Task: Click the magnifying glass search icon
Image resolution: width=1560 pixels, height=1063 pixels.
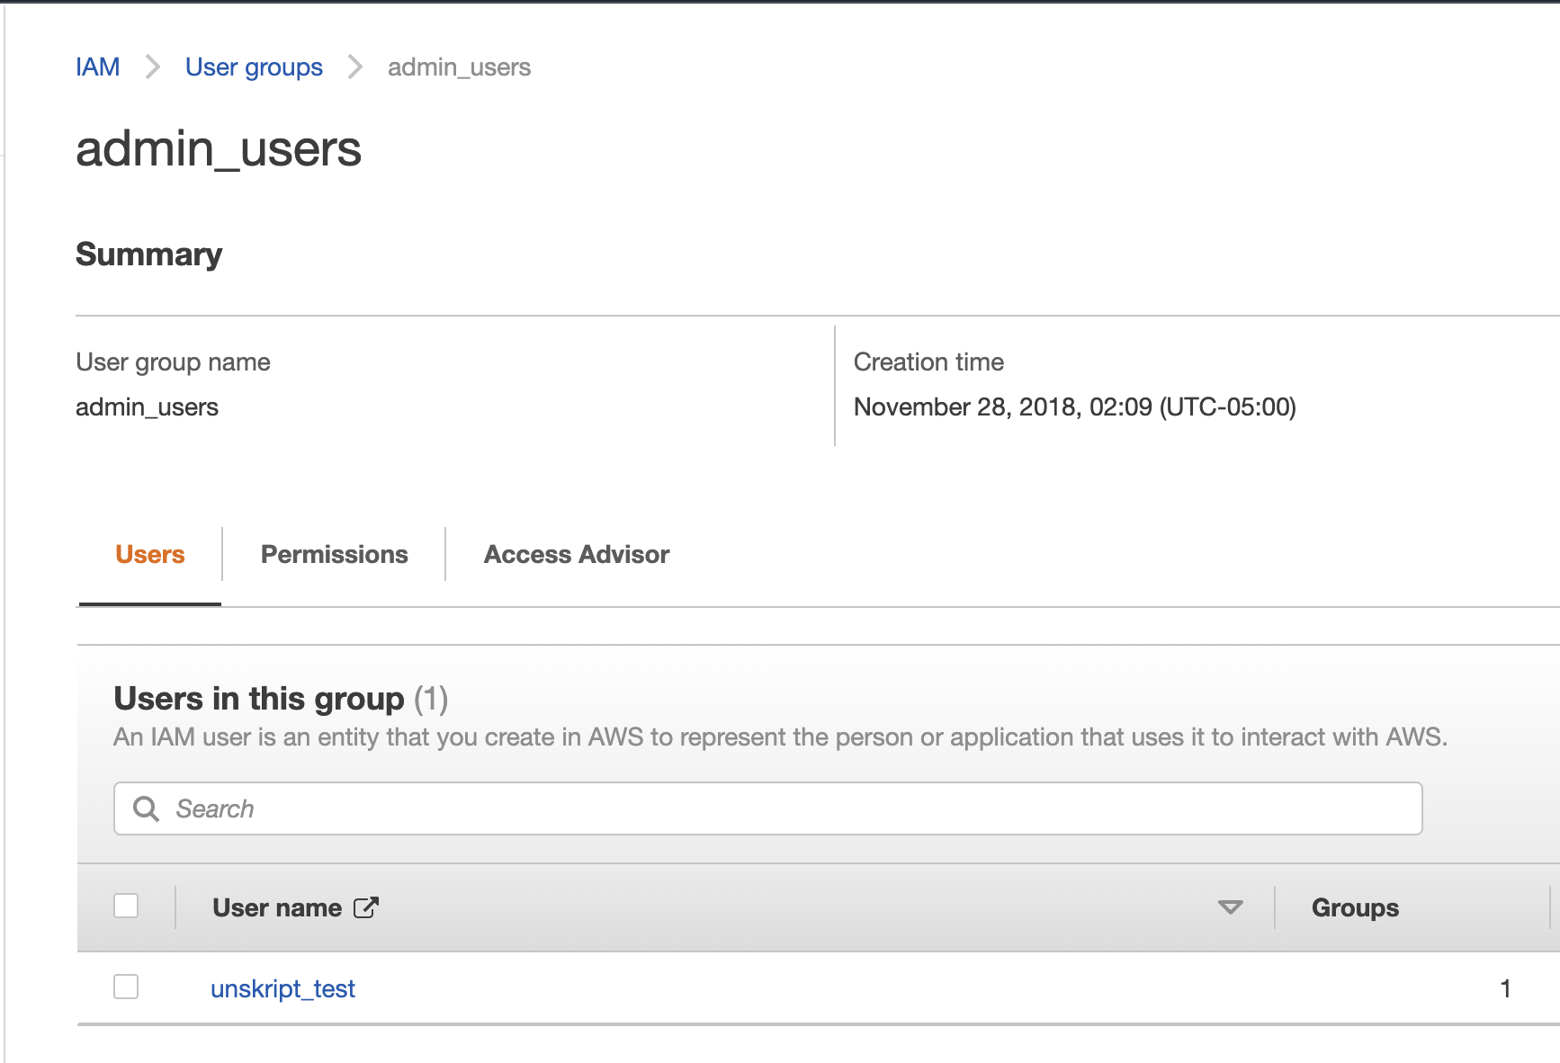Action: (x=146, y=808)
